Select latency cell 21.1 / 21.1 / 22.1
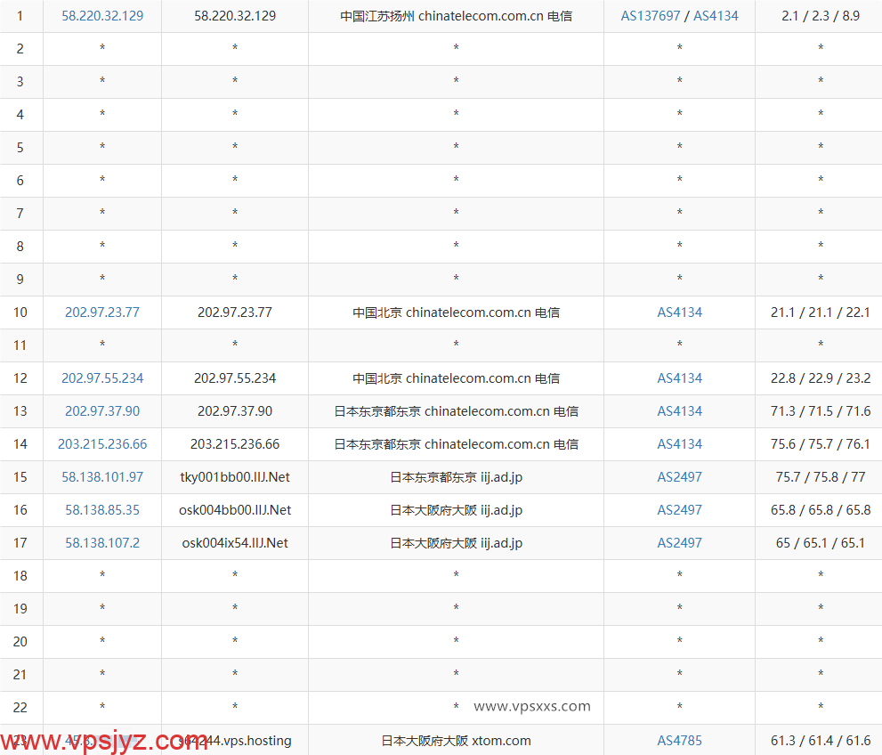 click(x=820, y=313)
